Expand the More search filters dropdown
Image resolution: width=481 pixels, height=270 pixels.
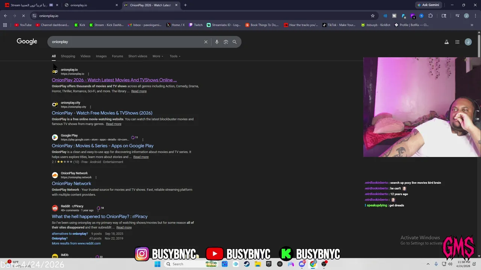pyautogui.click(x=158, y=56)
